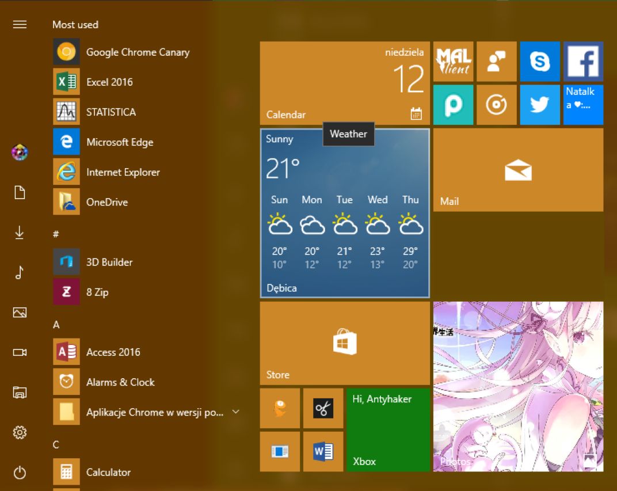617x491 pixels.
Task: Click the # letter group header
Action: click(x=56, y=234)
